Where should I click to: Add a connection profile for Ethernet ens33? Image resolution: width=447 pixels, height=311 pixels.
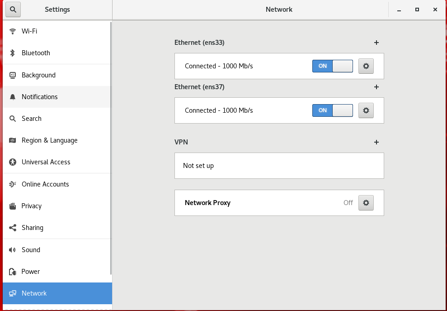tap(376, 43)
